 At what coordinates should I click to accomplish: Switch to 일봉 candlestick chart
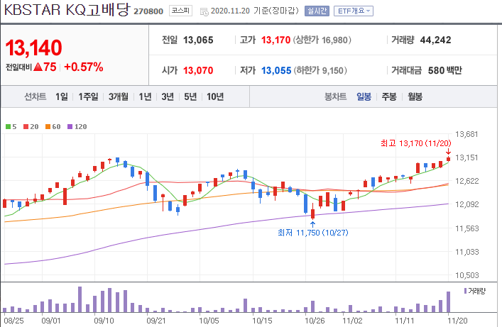(x=364, y=96)
